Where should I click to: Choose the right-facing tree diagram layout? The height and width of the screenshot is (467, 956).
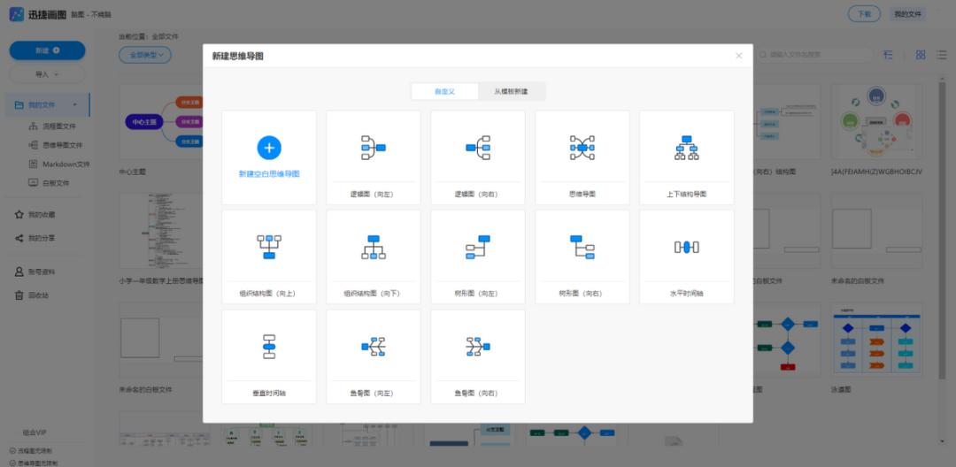[x=582, y=256]
